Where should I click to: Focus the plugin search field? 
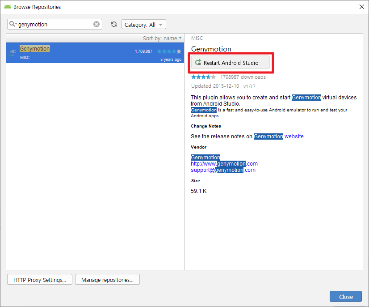point(55,24)
